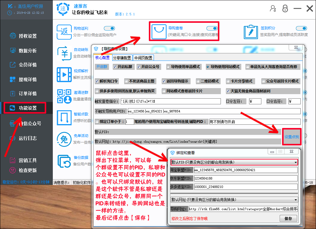
Task: Click the 淘宝联盟PID input field
Action: (x=246, y=170)
